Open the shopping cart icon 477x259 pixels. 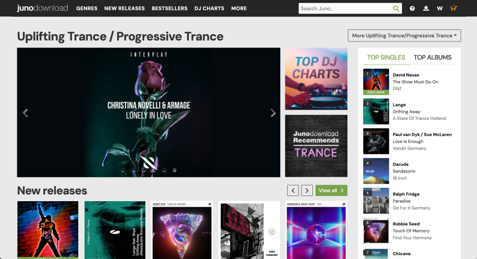[454, 8]
